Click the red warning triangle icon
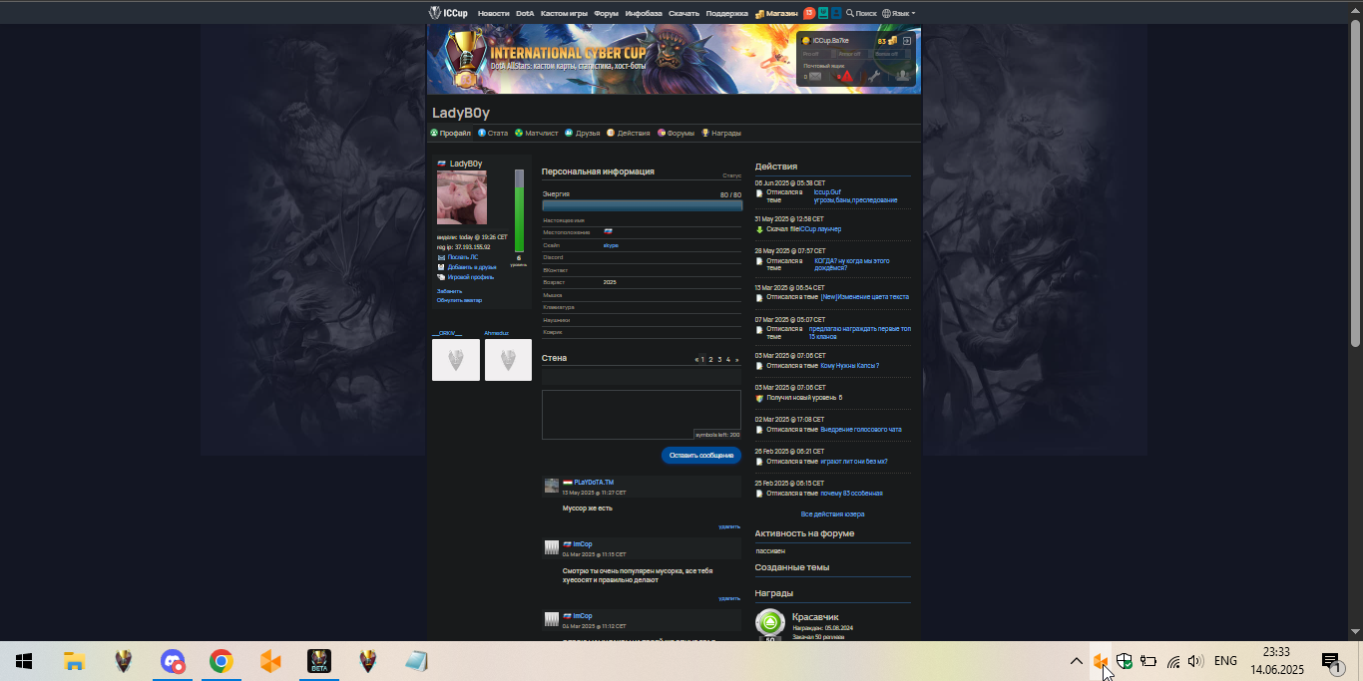The image size is (1363, 681). coord(847,76)
